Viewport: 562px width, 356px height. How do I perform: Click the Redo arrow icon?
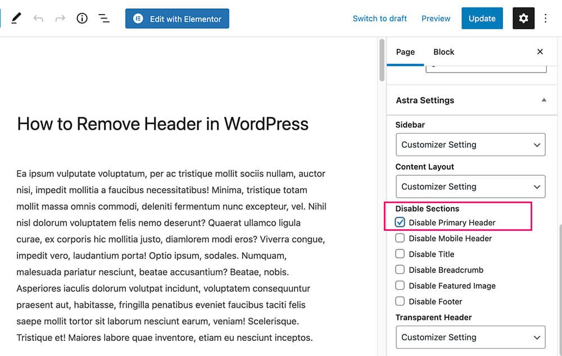(x=60, y=18)
